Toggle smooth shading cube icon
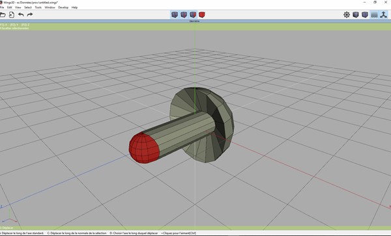Image resolution: width=391 pixels, height=236 pixels. point(365,15)
